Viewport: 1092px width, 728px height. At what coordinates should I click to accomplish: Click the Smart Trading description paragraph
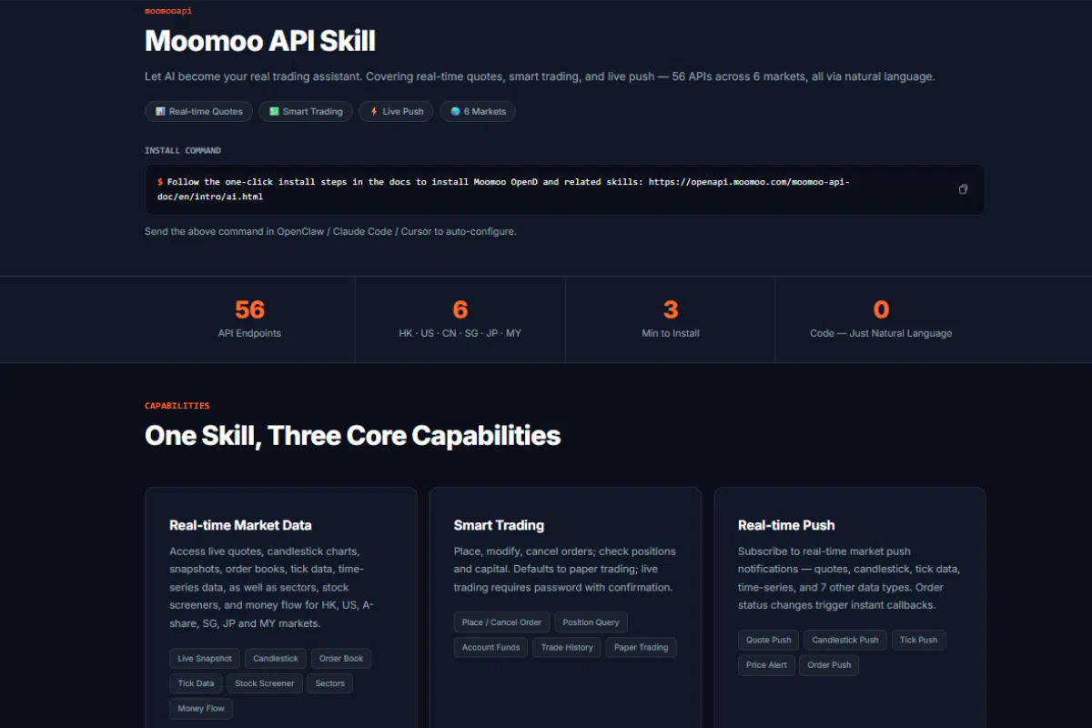565,569
